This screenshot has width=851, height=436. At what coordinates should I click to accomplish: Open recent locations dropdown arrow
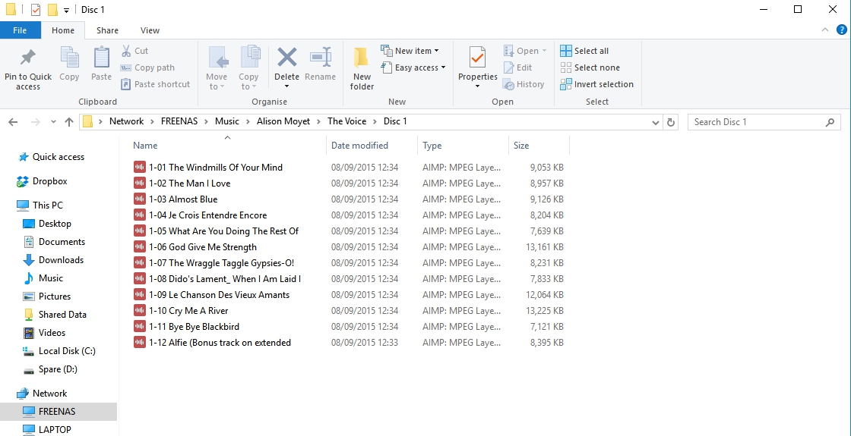(x=53, y=122)
